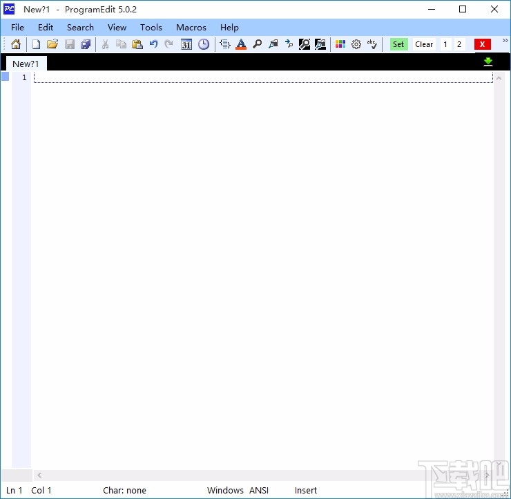
Task: Click the horizontal scrollbar left arrow
Action: (x=39, y=476)
